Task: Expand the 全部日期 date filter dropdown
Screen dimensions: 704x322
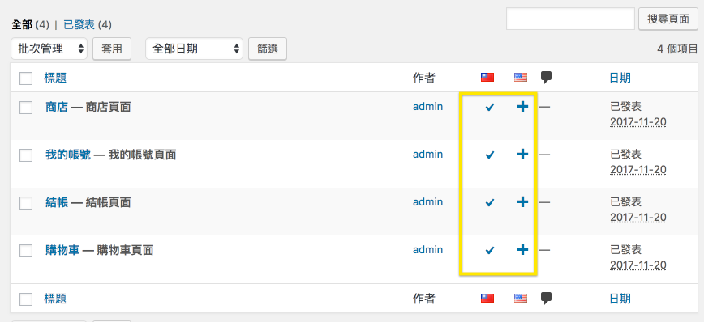Action: click(194, 49)
